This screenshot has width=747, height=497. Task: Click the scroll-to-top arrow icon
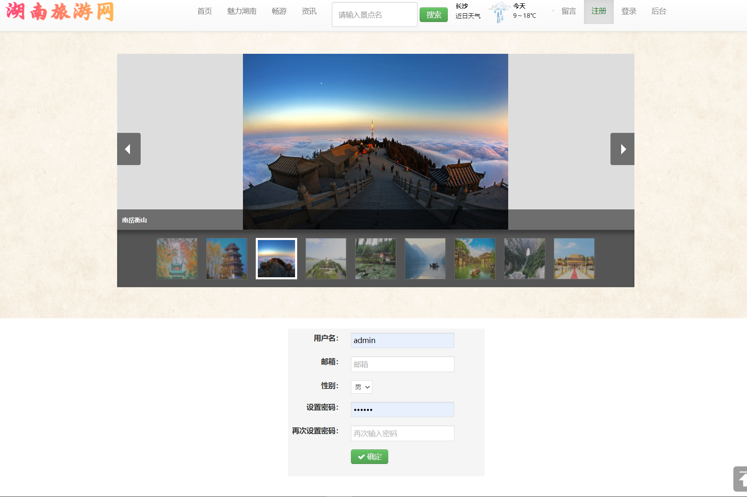tap(740, 479)
